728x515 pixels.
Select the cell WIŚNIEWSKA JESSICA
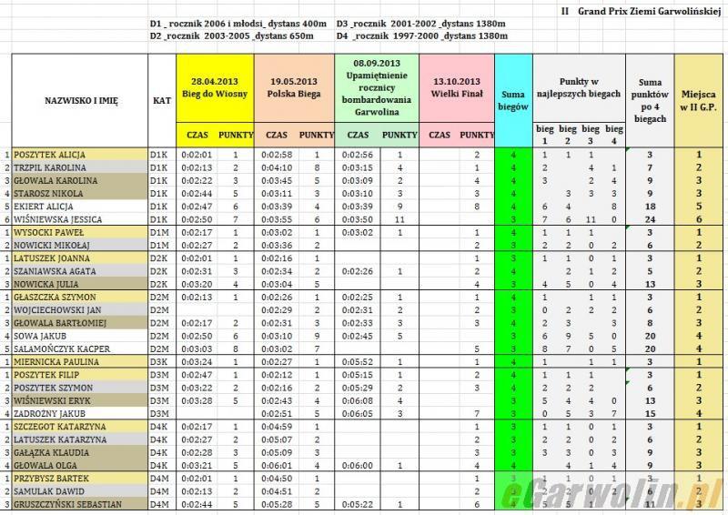point(80,219)
